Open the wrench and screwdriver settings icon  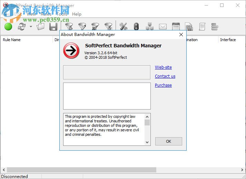click(123, 26)
